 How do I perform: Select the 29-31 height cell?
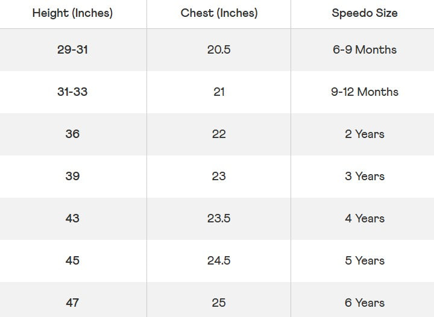[x=72, y=49]
